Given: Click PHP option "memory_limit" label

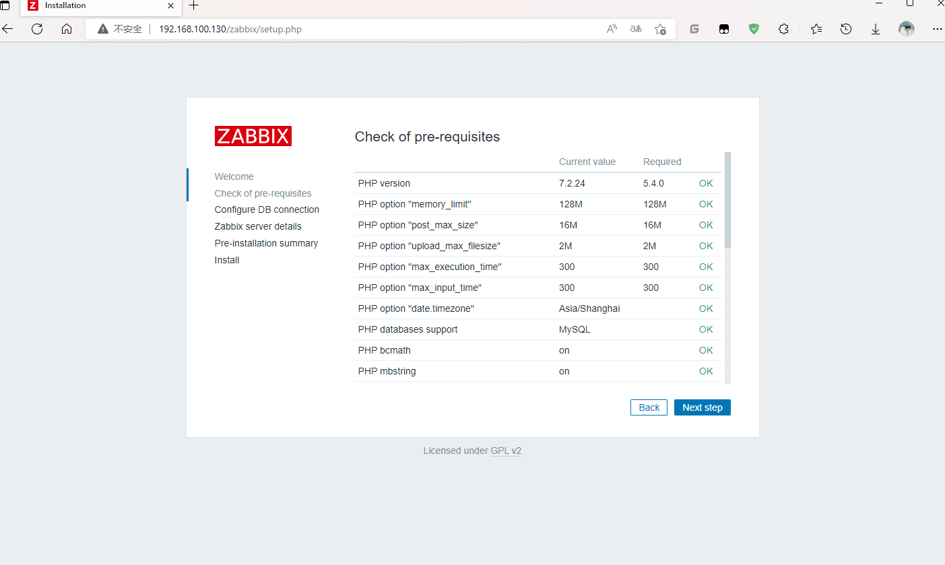Looking at the screenshot, I should pyautogui.click(x=414, y=204).
